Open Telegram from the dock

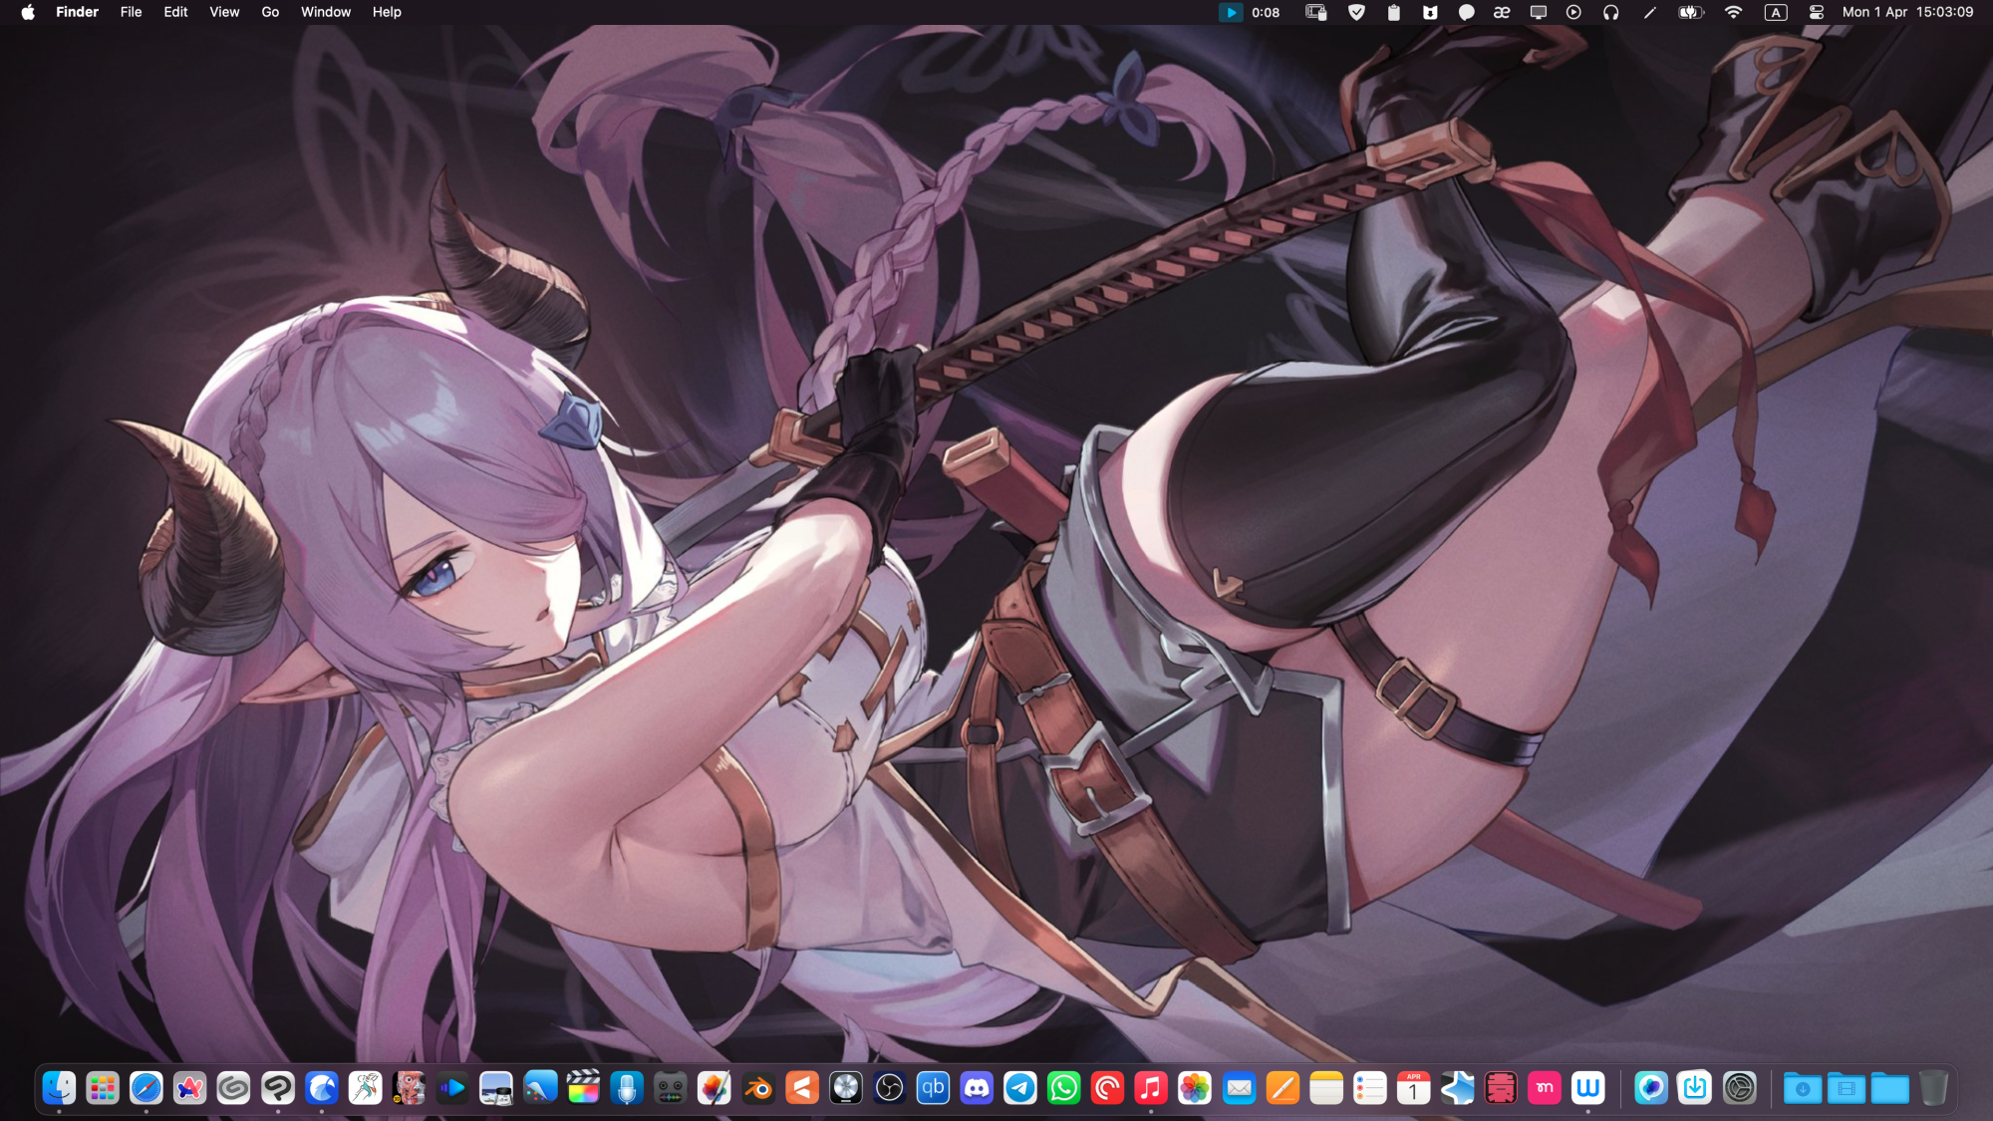(1020, 1088)
